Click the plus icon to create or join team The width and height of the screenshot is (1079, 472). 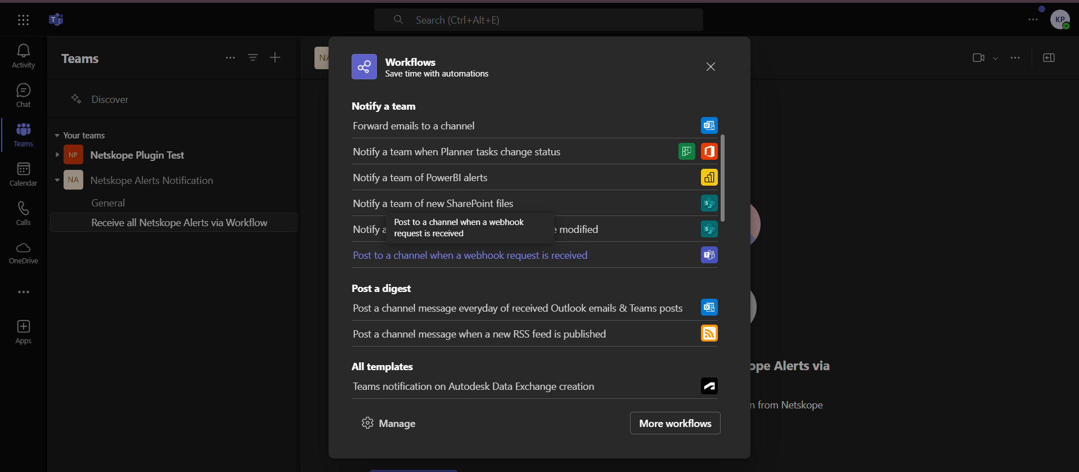tap(275, 57)
